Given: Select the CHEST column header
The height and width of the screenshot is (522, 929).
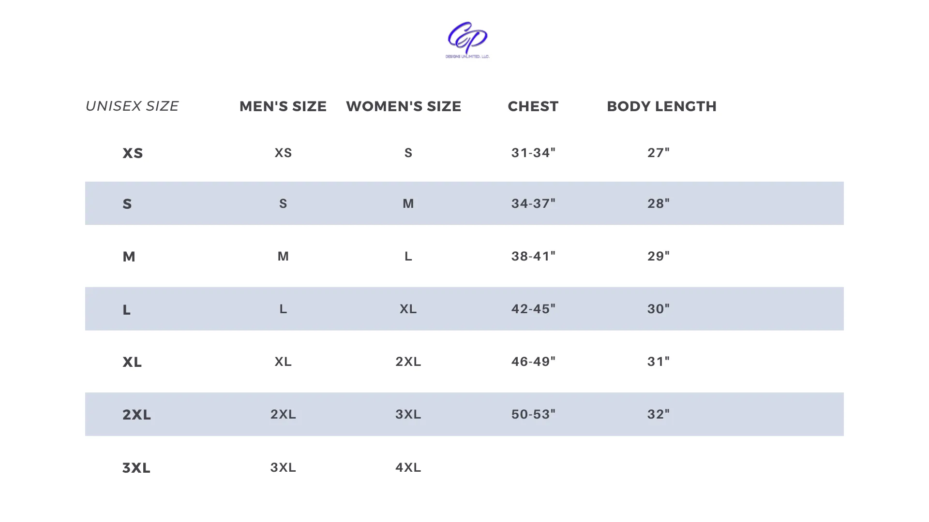Looking at the screenshot, I should coord(533,106).
